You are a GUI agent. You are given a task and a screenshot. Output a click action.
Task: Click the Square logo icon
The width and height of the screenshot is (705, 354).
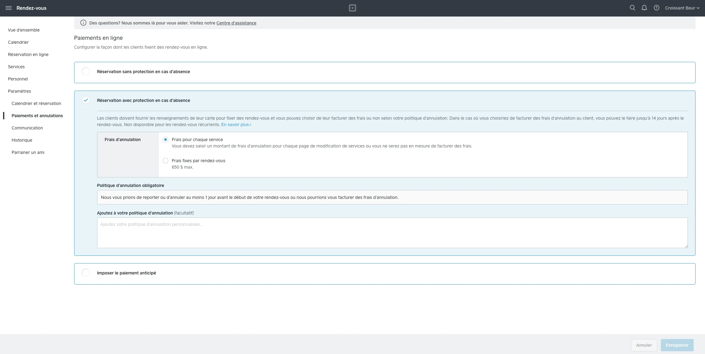click(x=352, y=8)
